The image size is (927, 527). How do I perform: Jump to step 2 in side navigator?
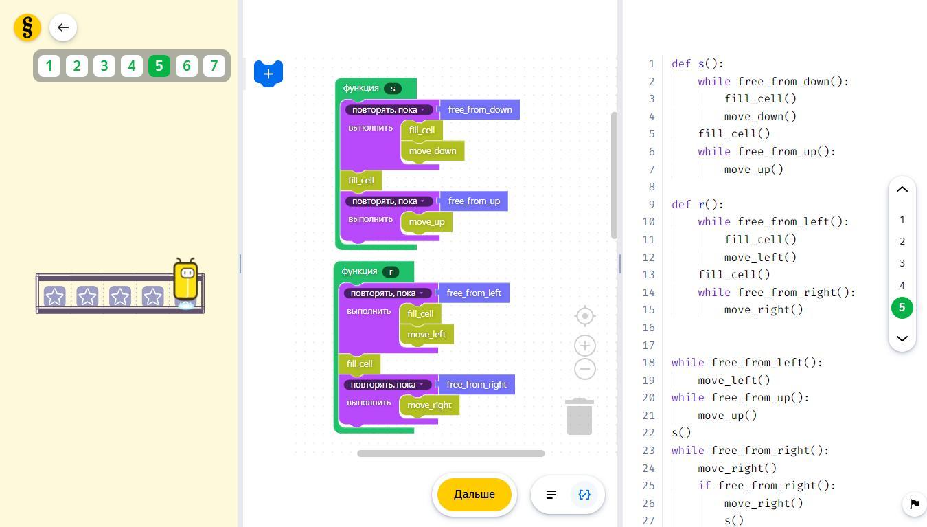902,241
